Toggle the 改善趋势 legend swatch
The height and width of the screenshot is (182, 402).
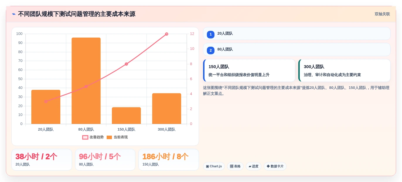click(85, 137)
